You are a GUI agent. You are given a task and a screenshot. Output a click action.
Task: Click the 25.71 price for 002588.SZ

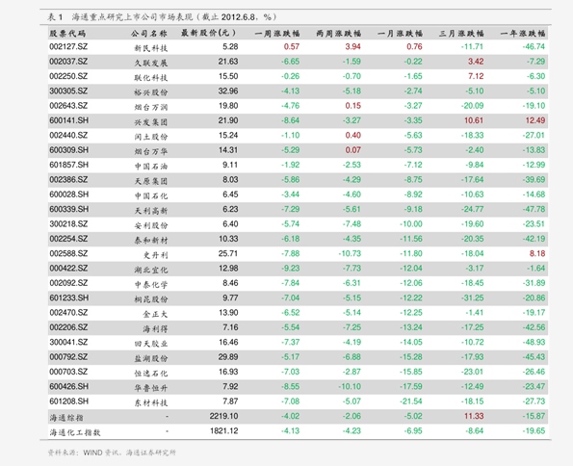228,253
